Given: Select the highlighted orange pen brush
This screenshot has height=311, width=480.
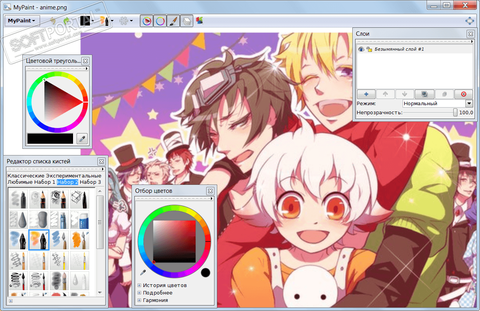Looking at the screenshot, I should click(x=39, y=240).
